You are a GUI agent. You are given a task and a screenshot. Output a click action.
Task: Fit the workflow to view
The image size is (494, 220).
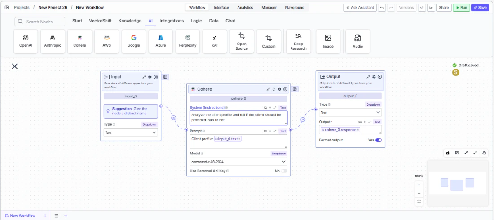[x=419, y=202]
